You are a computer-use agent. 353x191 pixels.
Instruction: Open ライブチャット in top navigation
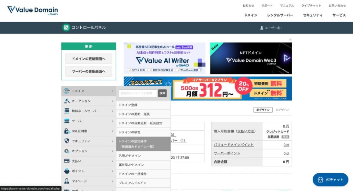(311, 6)
